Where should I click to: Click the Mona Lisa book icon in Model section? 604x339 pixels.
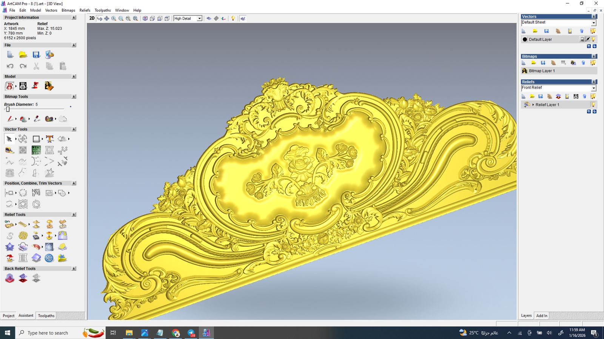(x=49, y=86)
